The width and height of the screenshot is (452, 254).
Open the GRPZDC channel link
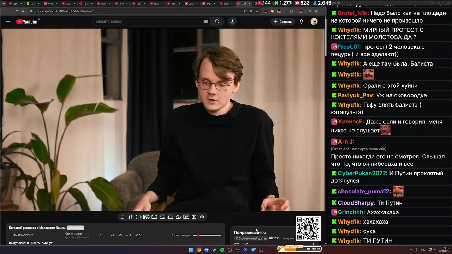(x=274, y=238)
